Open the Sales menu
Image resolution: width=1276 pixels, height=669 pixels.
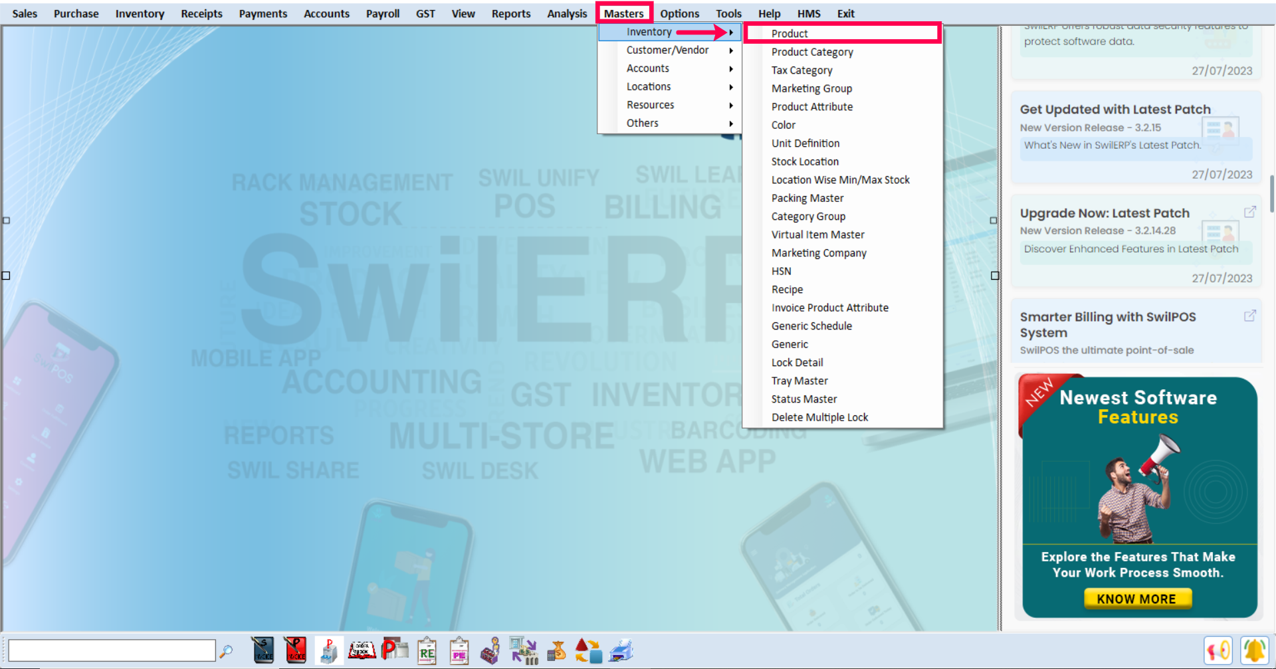pos(25,13)
